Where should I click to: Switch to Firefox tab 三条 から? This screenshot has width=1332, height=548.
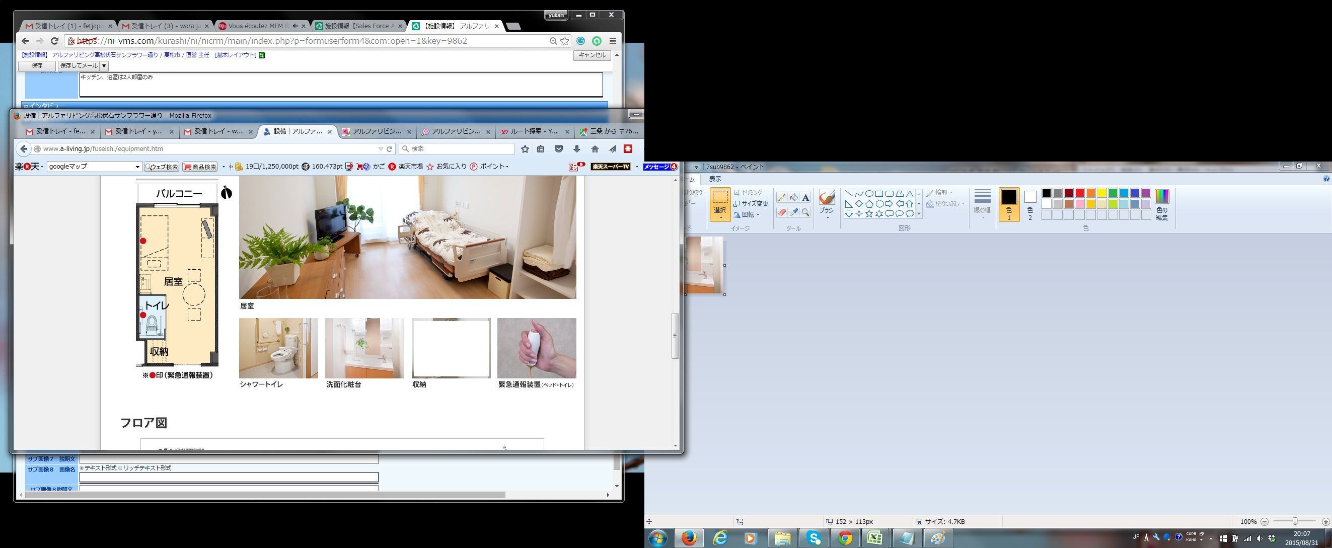[609, 132]
